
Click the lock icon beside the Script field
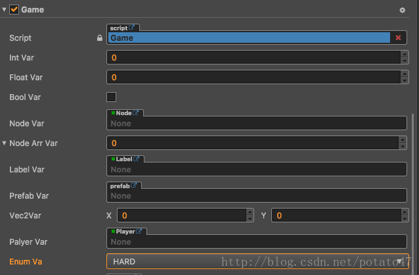coord(99,39)
